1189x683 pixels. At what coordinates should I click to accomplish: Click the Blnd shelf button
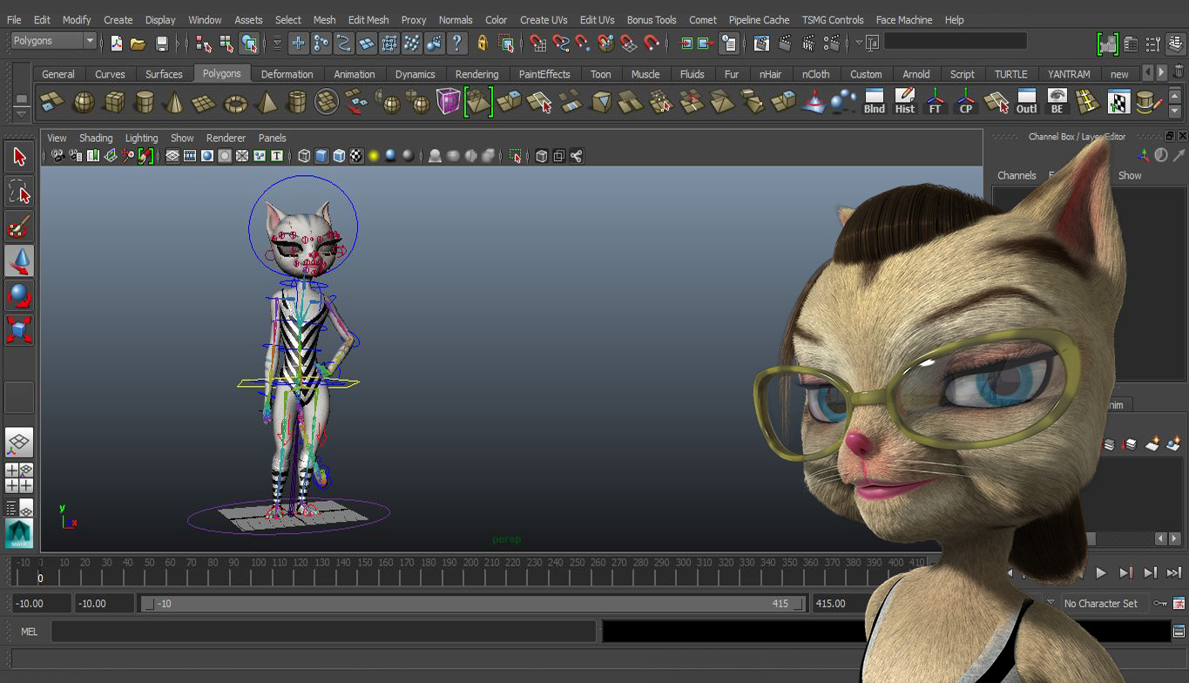(x=875, y=102)
